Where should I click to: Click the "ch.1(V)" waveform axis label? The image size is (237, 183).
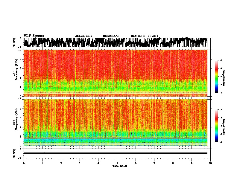coord(14,42)
